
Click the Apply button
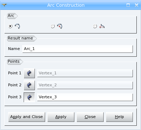[61, 117]
